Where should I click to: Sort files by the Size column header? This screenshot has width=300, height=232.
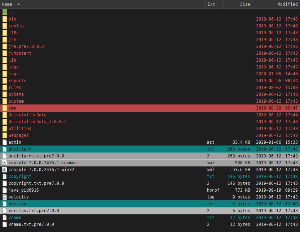point(245,4)
